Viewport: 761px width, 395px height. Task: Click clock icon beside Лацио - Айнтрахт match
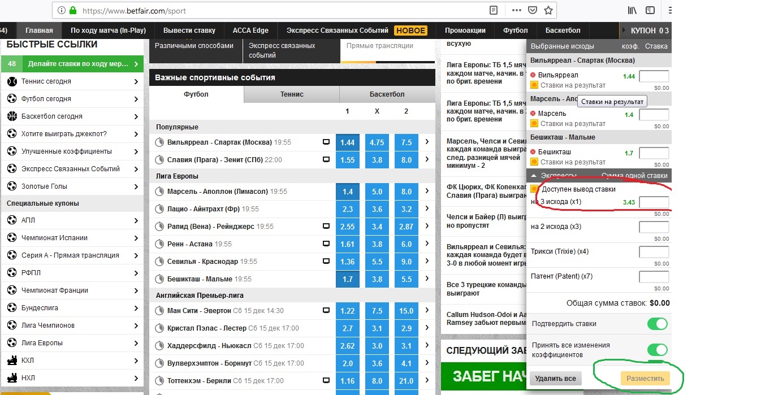(x=159, y=209)
